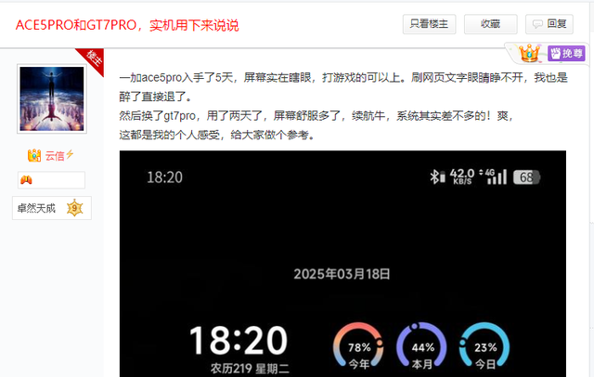This screenshot has width=594, height=377.
Task: Click the battery 68 indicator icon
Action: [x=526, y=177]
